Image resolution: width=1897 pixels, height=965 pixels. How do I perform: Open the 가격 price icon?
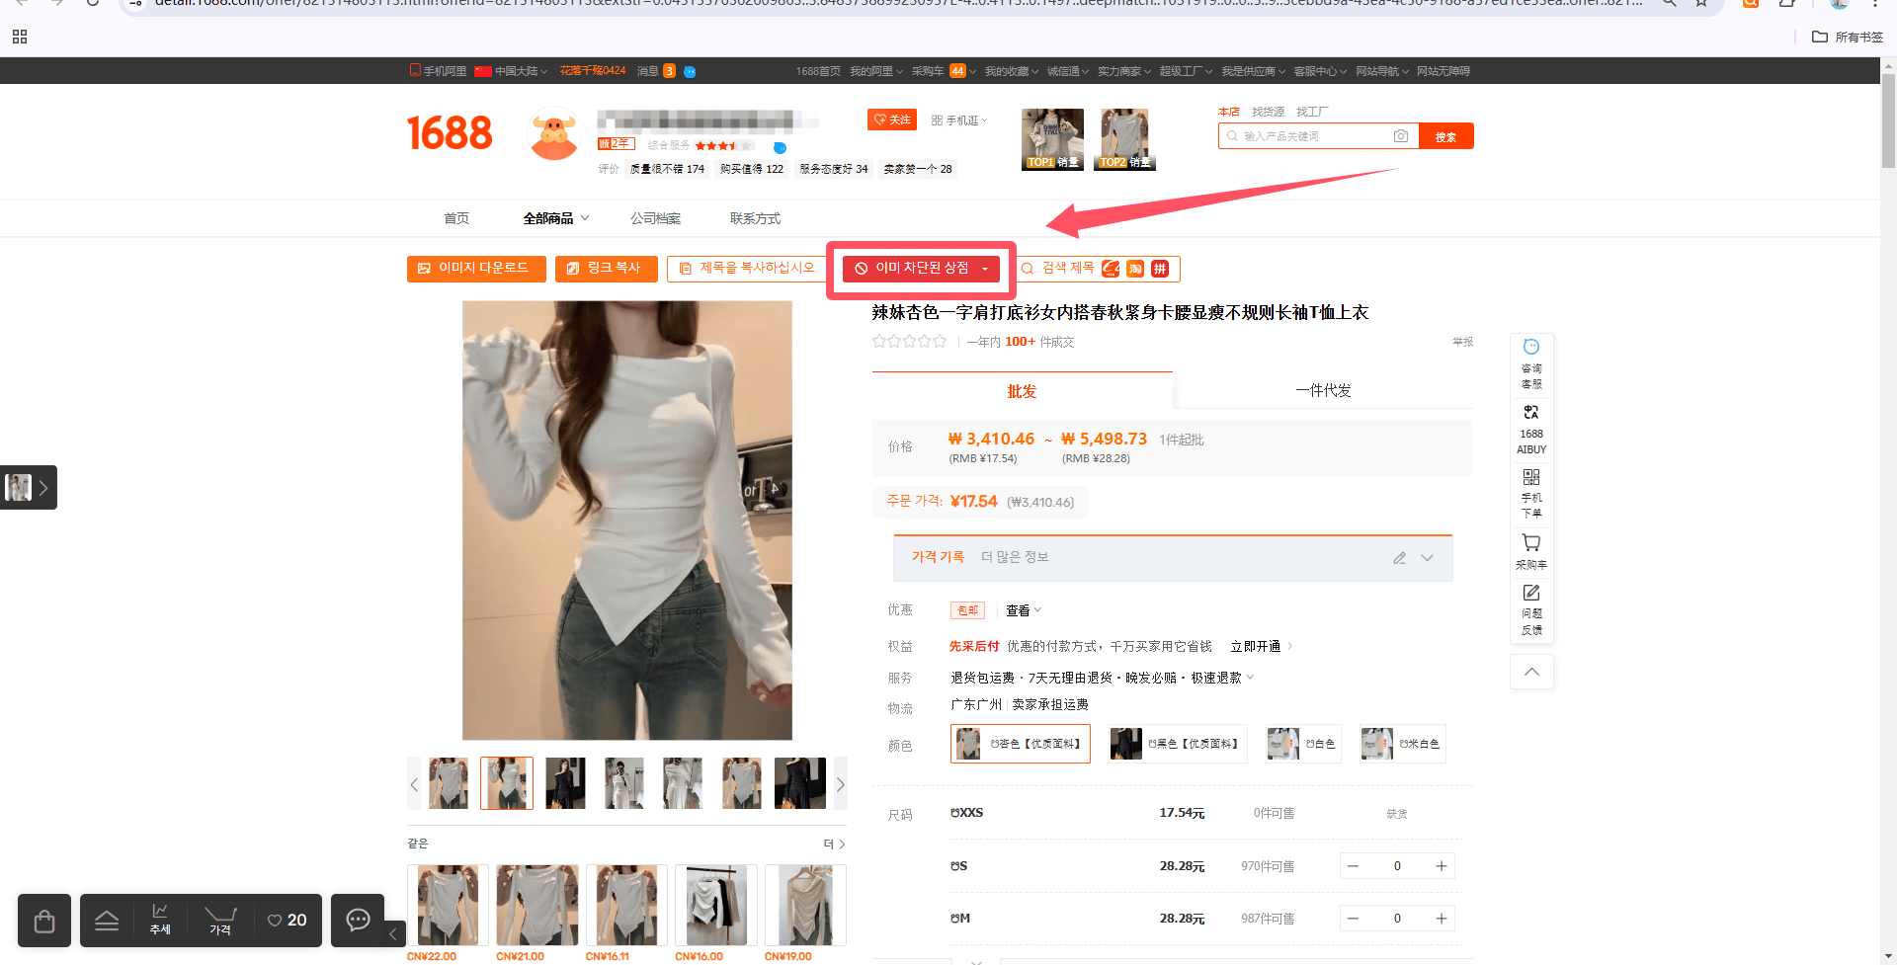pyautogui.click(x=220, y=921)
